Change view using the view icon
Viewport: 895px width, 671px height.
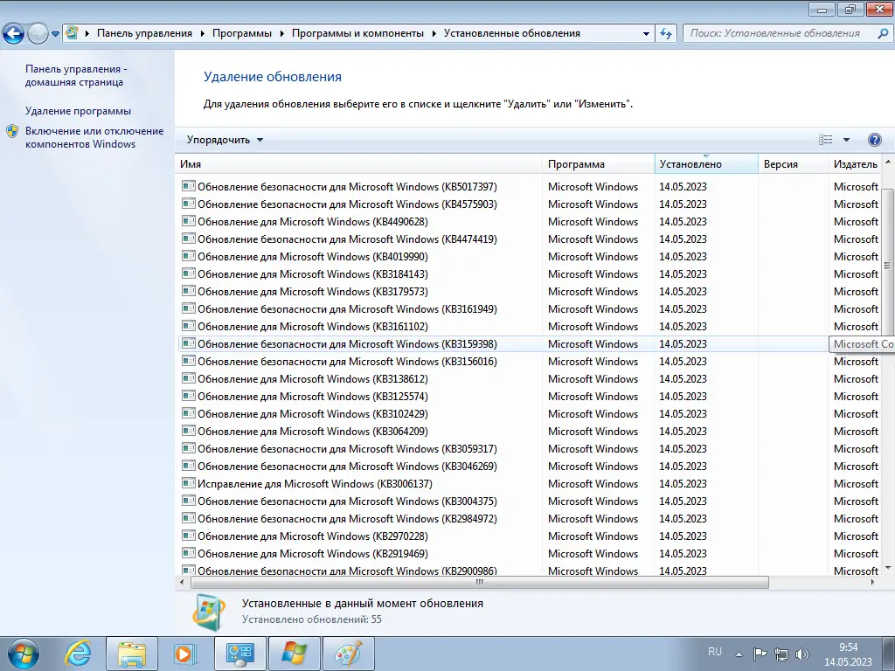click(825, 140)
